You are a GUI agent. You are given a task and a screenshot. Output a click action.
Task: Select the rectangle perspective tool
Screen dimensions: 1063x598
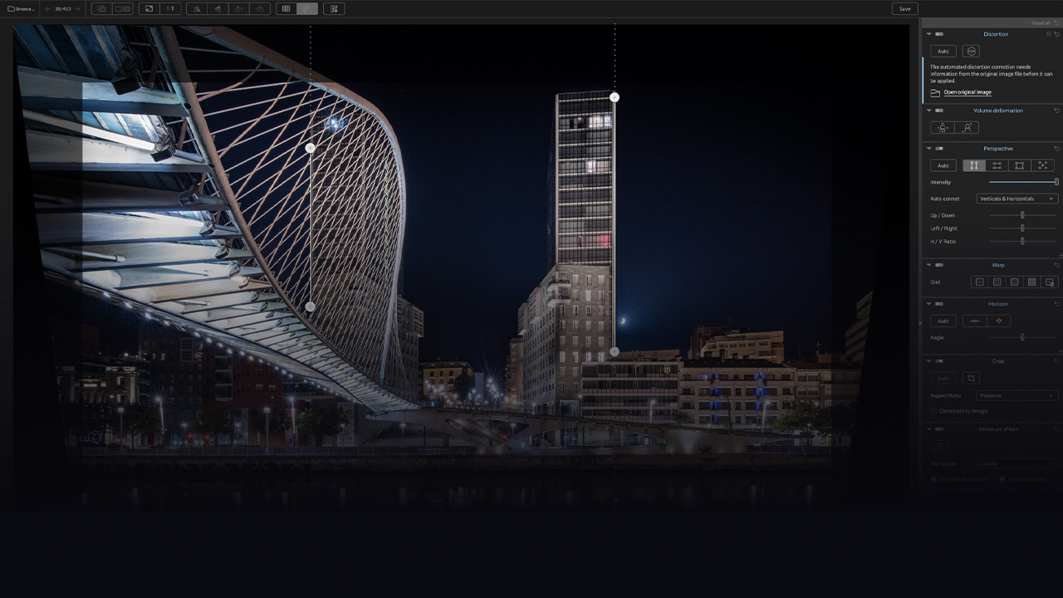pos(1019,164)
